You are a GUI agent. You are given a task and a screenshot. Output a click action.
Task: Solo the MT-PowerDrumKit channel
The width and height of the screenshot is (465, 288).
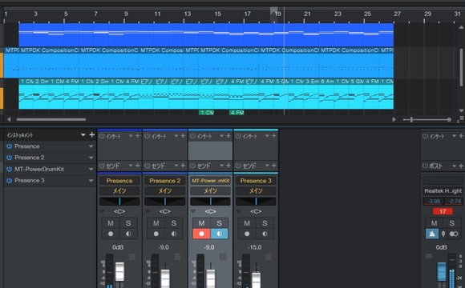click(x=219, y=223)
